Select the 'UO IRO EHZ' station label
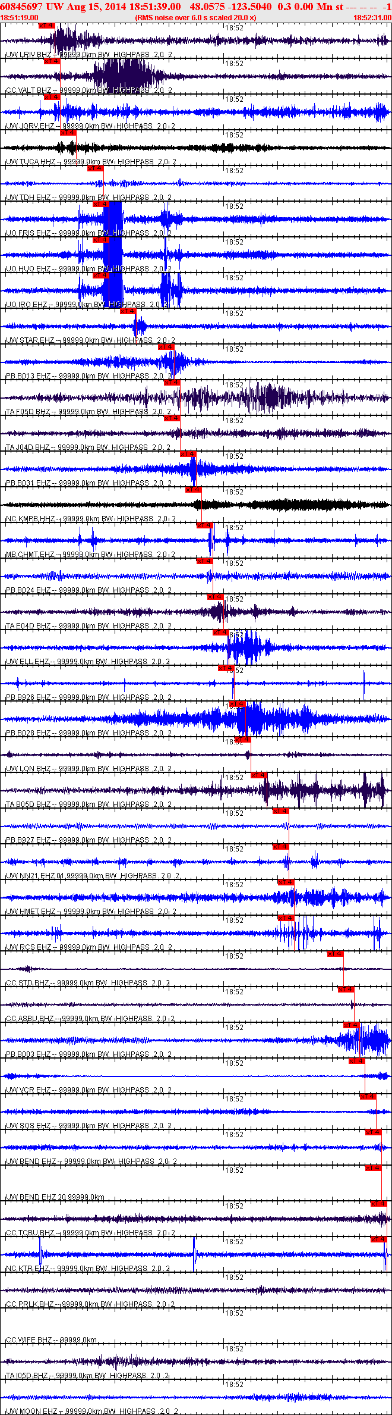This screenshot has height=1415, width=392. tap(27, 305)
